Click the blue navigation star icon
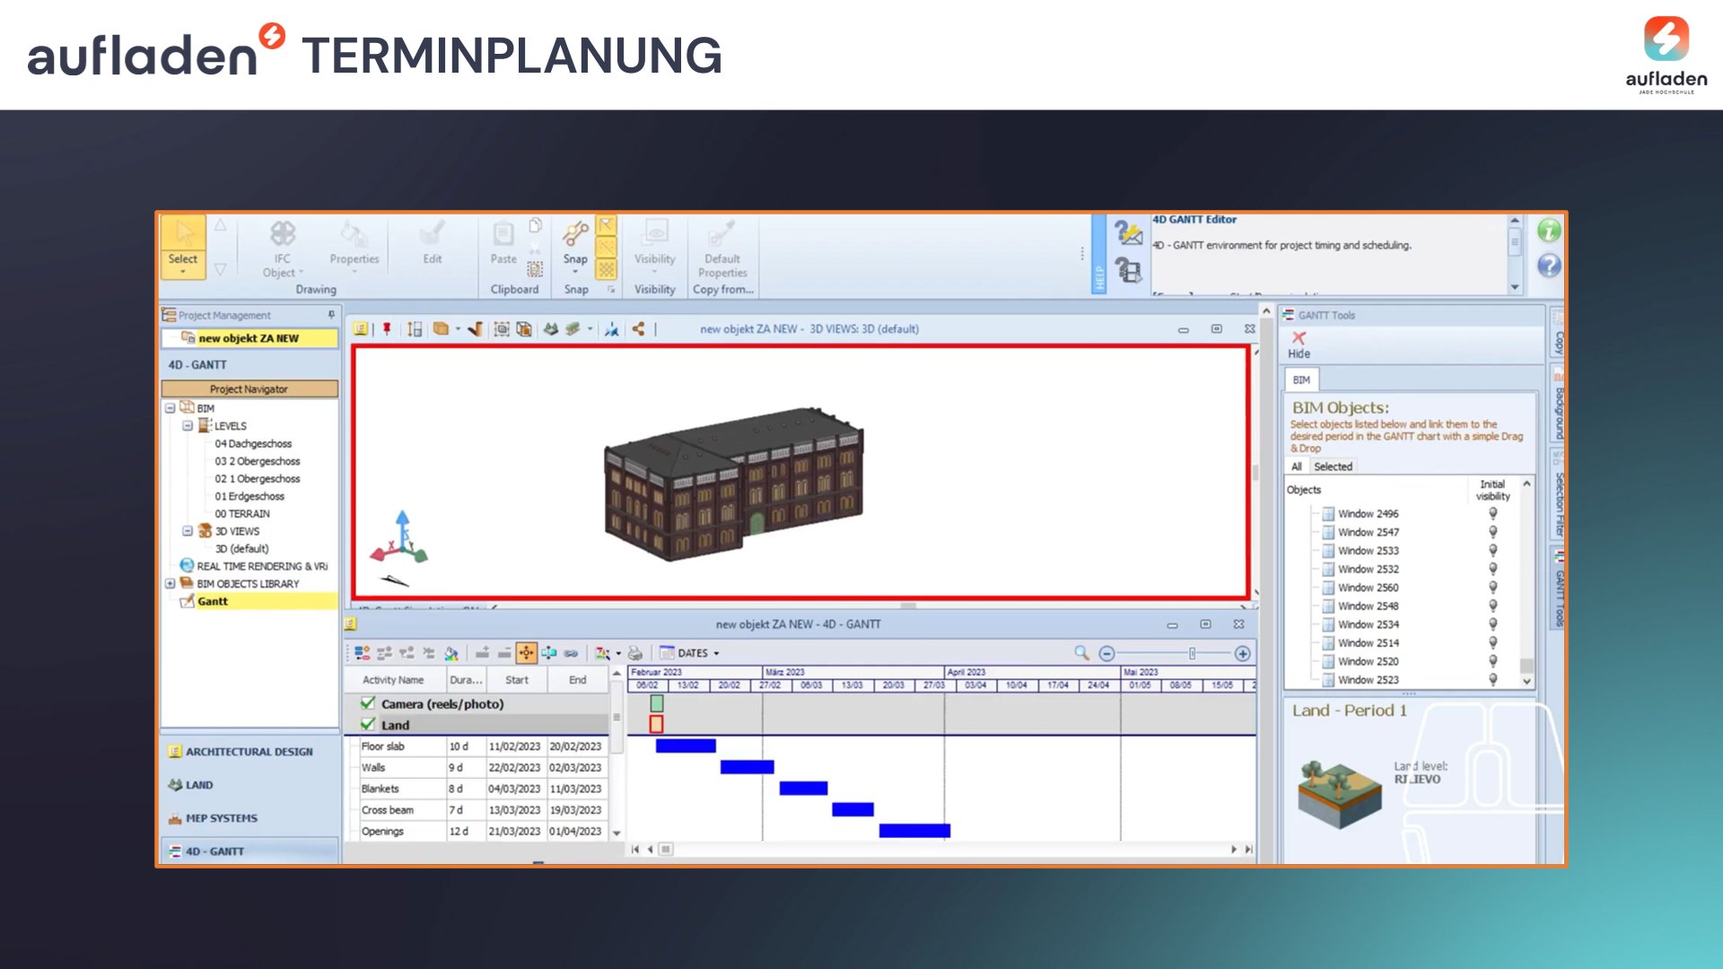This screenshot has height=969, width=1723. point(611,329)
